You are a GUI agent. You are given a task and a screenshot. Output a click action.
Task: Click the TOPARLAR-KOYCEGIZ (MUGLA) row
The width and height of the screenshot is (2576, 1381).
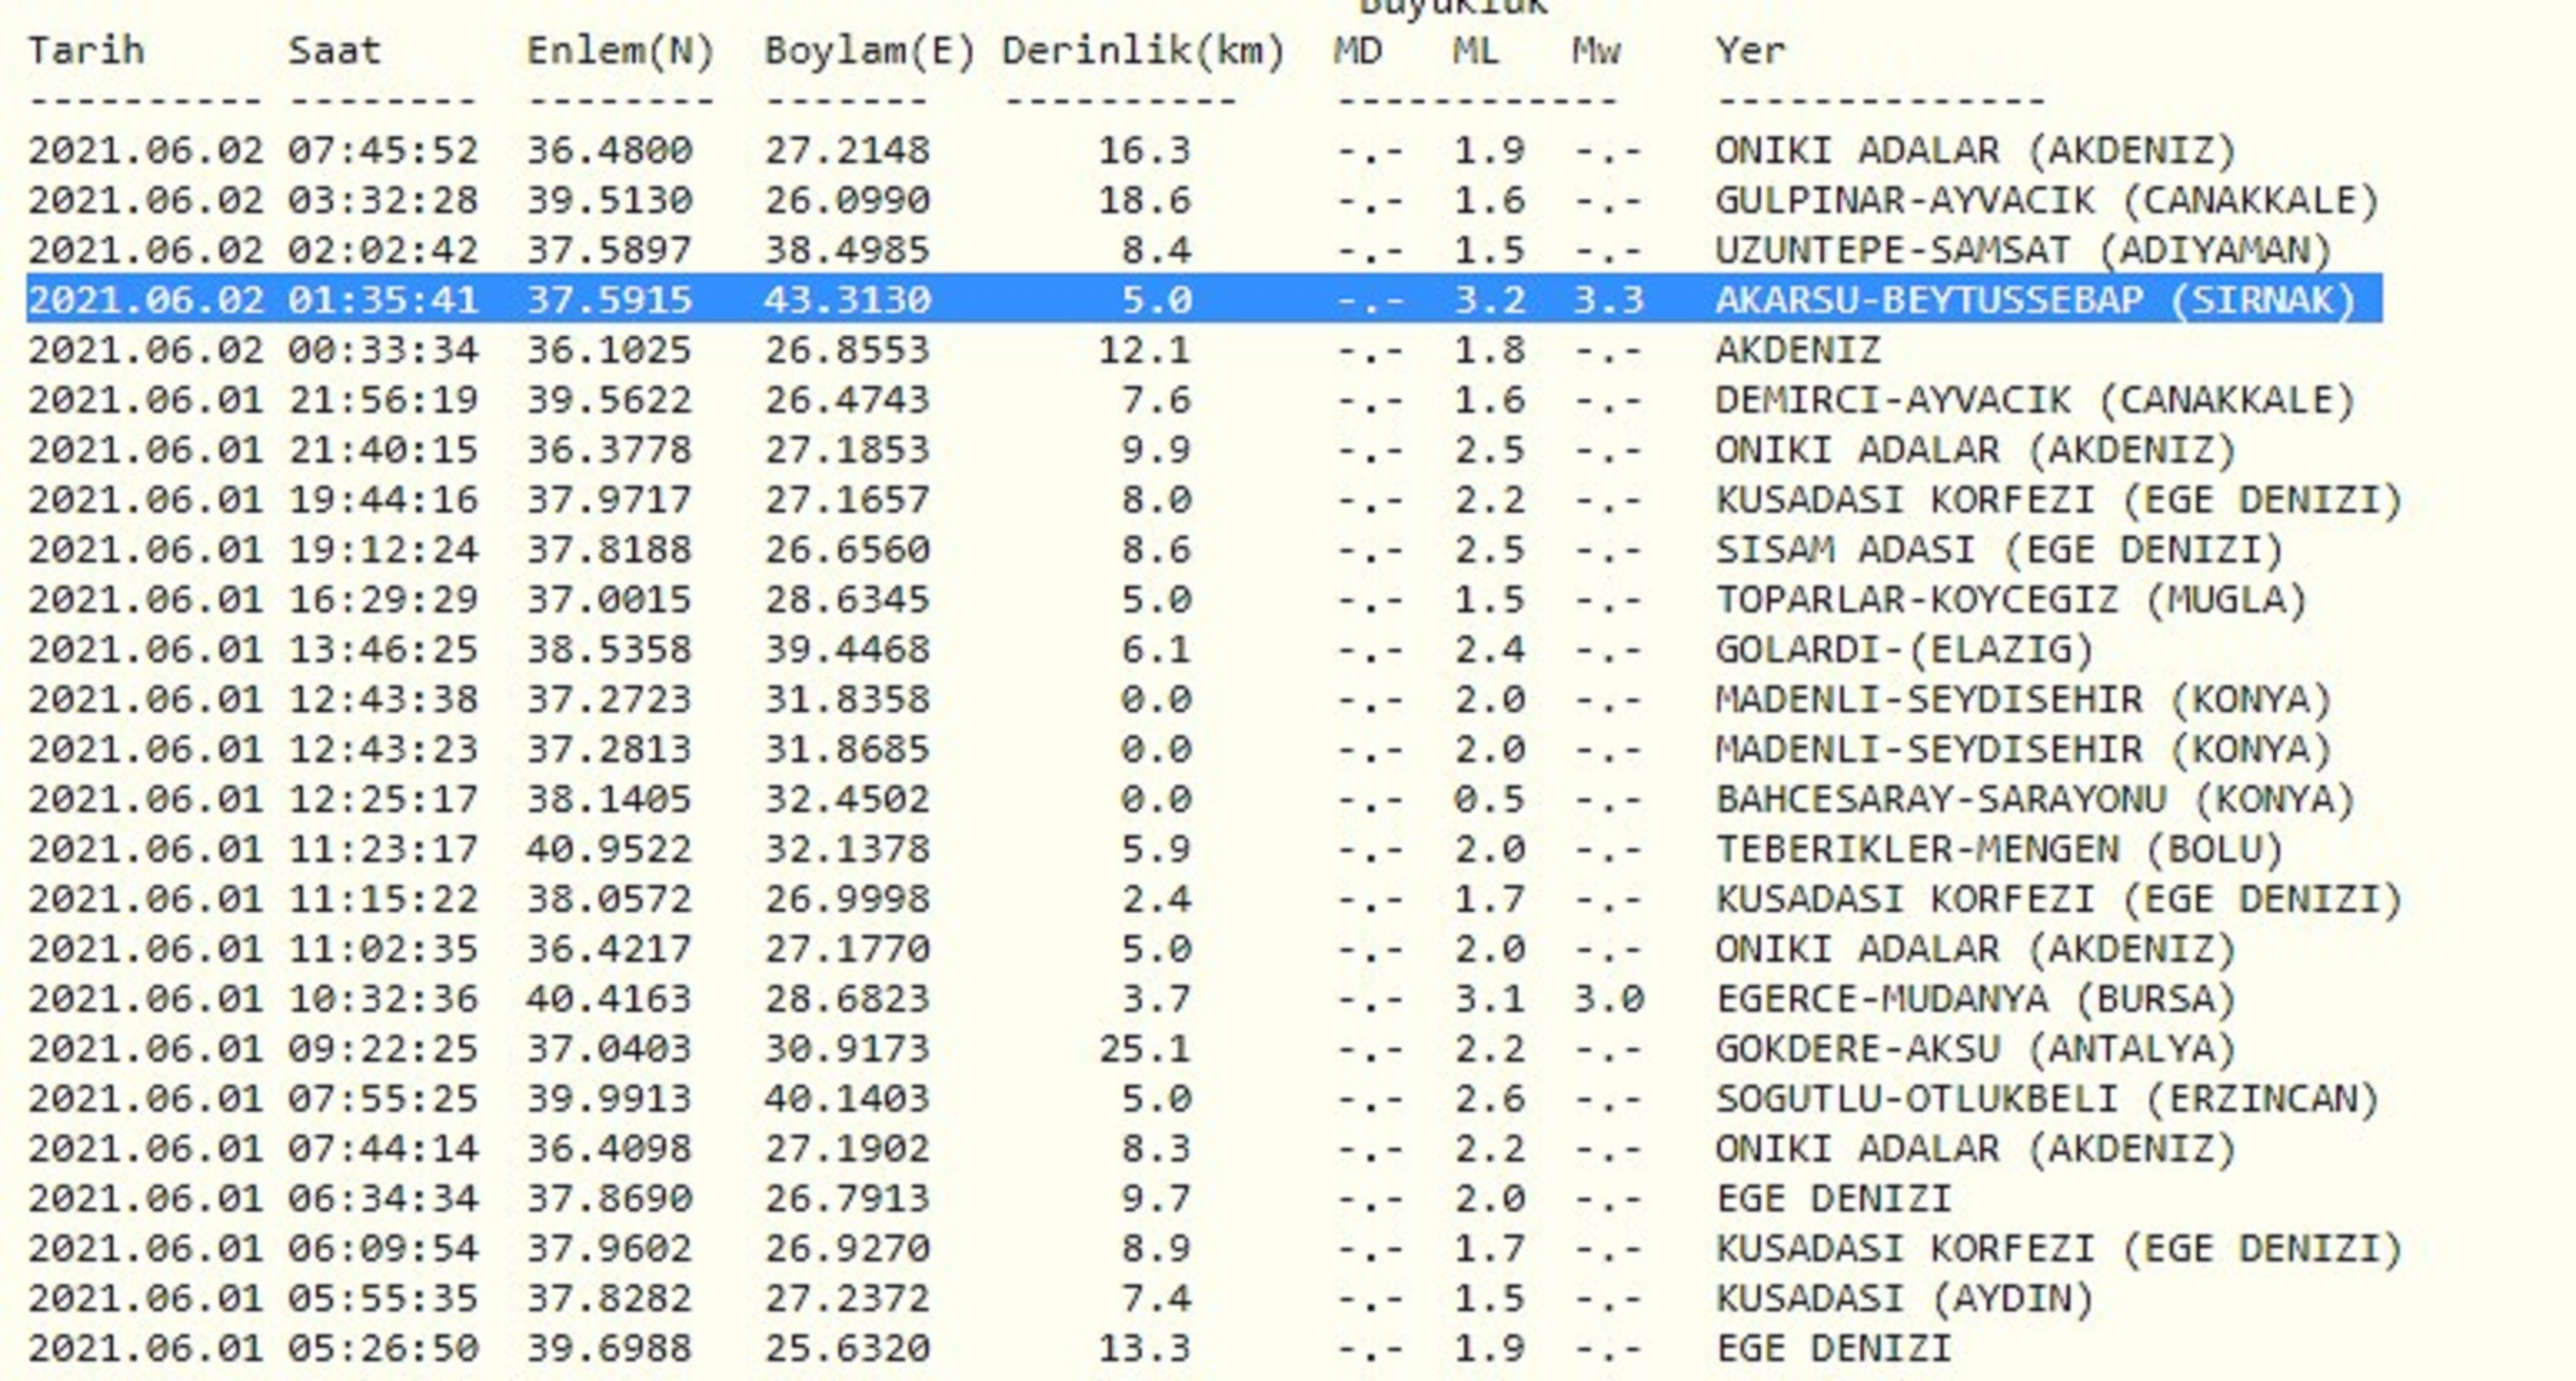[x=2011, y=599]
